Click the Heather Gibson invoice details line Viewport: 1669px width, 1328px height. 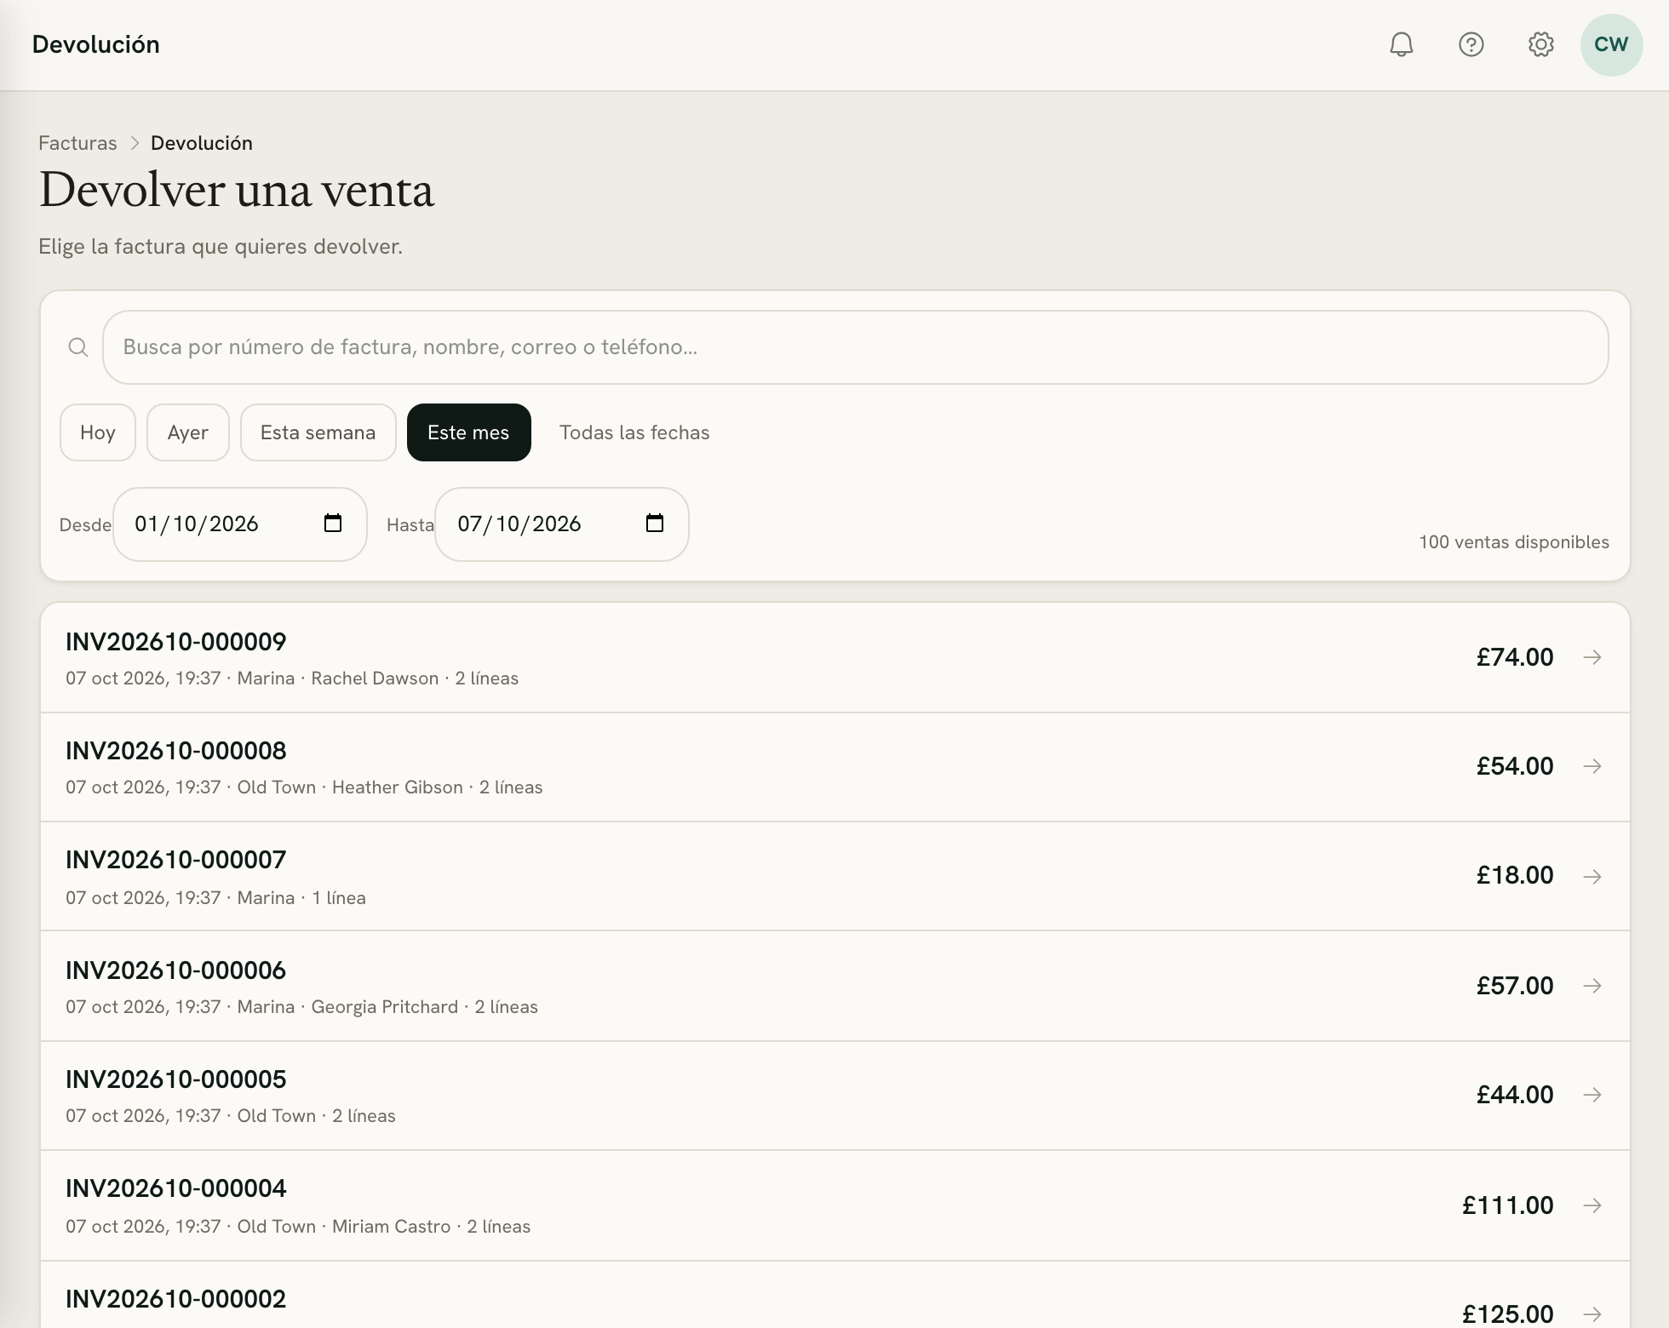point(304,787)
